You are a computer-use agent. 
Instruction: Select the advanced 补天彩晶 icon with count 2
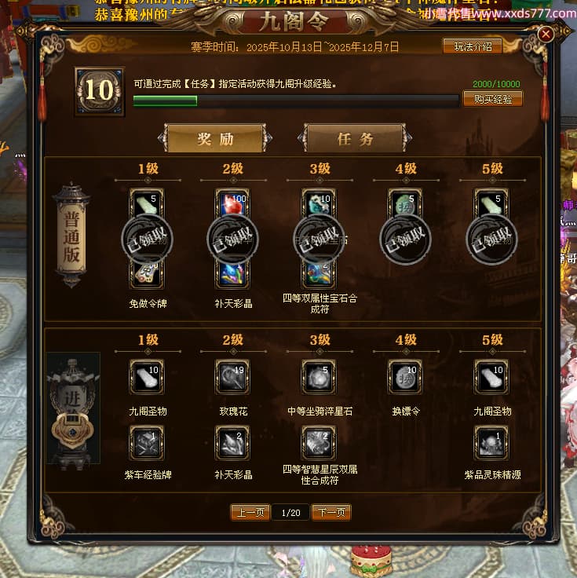pyautogui.click(x=232, y=443)
